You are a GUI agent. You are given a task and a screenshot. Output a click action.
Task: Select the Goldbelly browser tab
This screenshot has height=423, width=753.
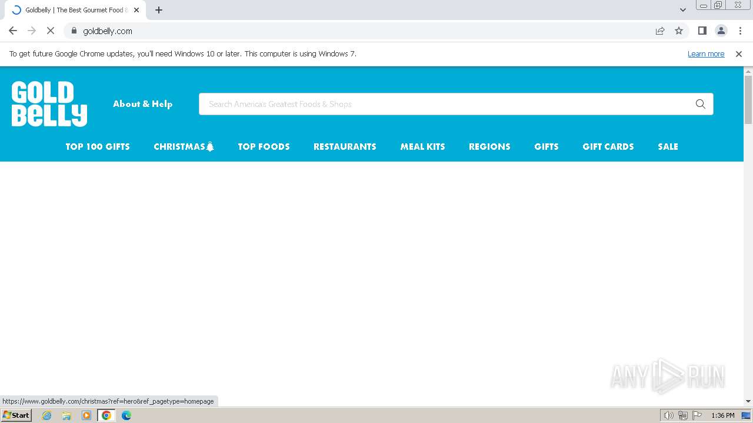point(74,10)
